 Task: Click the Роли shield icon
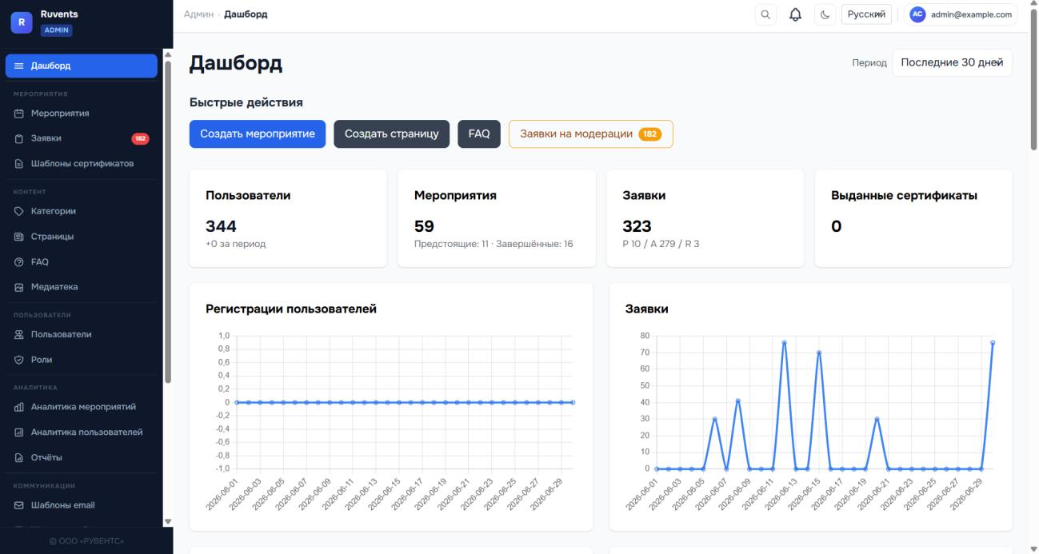coord(19,360)
